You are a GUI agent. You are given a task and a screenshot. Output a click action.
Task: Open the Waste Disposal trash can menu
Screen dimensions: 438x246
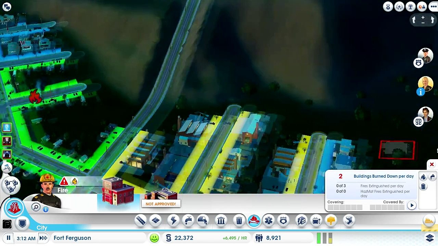click(239, 220)
